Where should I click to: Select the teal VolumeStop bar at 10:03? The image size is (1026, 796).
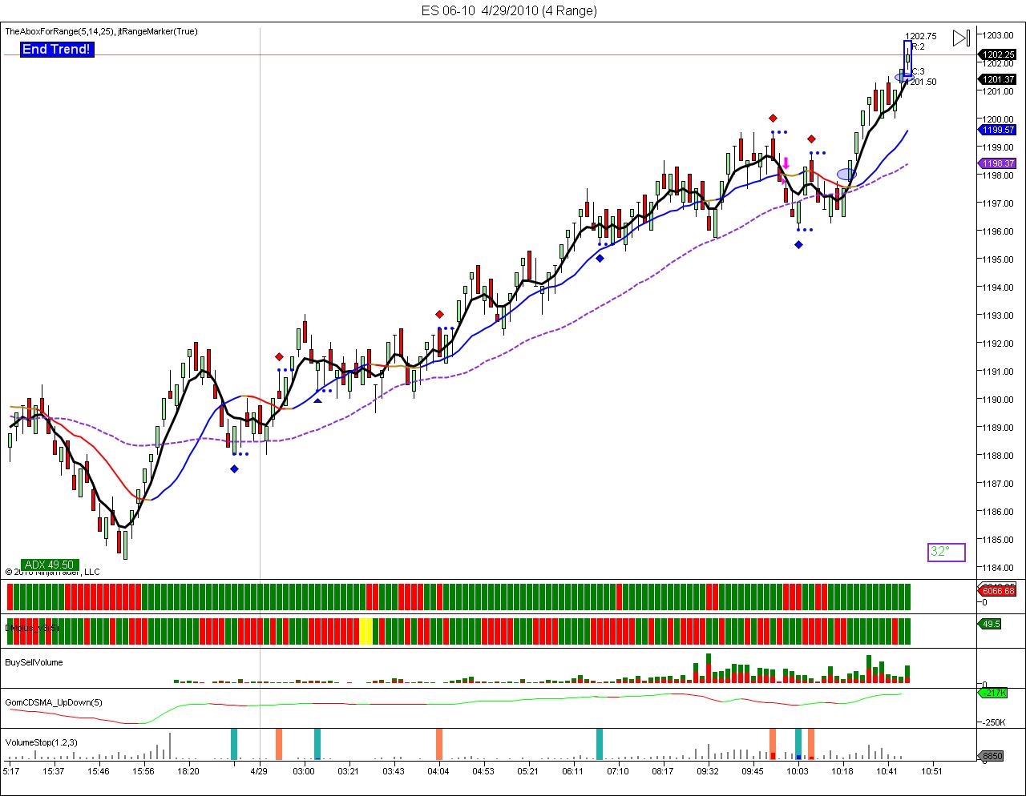click(x=798, y=744)
